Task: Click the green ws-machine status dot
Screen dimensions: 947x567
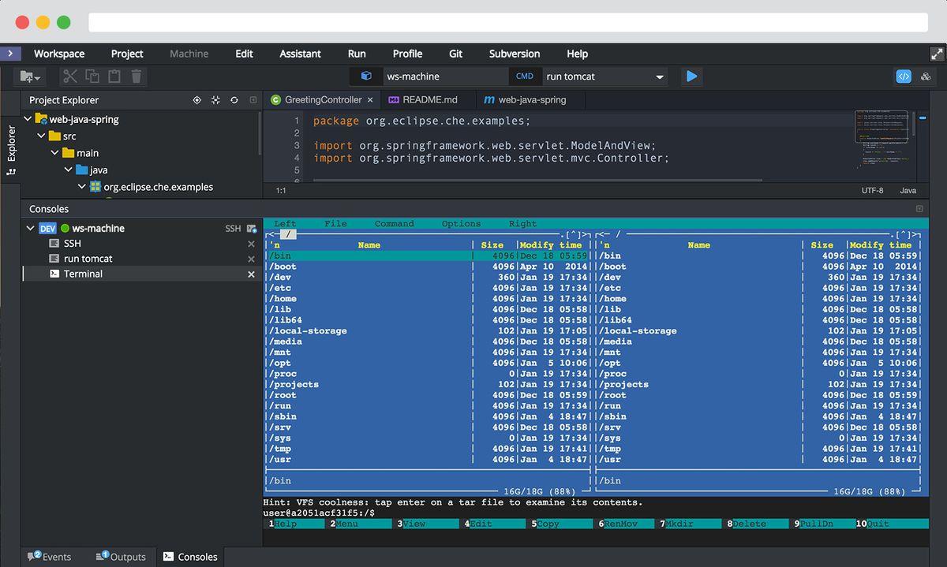Action: pos(66,229)
